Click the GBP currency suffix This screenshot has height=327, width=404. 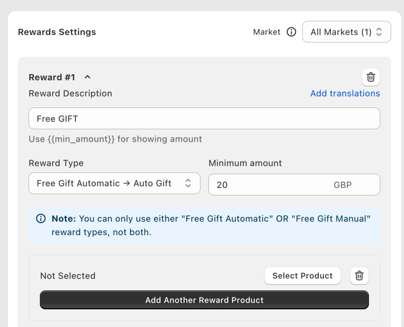tap(342, 185)
